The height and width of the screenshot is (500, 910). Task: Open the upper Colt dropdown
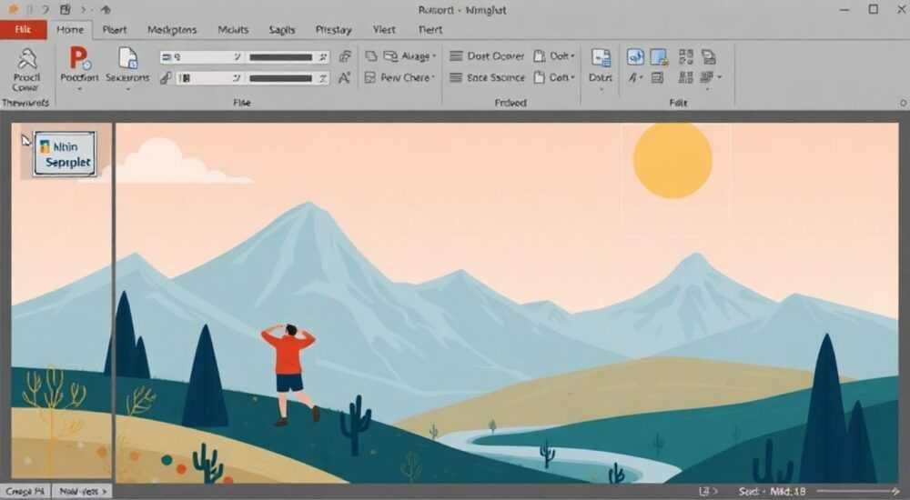[554, 55]
